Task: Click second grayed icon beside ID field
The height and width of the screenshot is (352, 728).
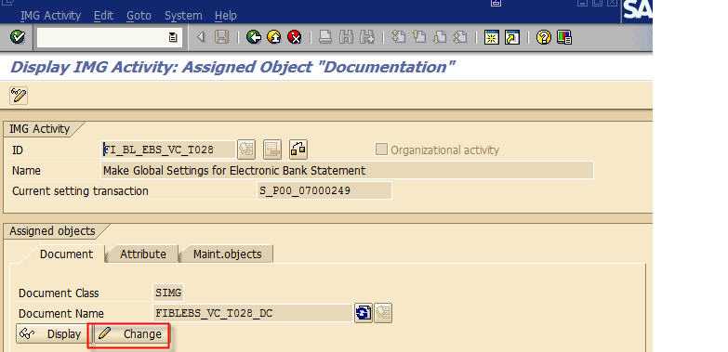Action: 272,150
